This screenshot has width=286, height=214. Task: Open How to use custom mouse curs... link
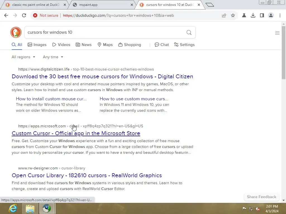134,99
